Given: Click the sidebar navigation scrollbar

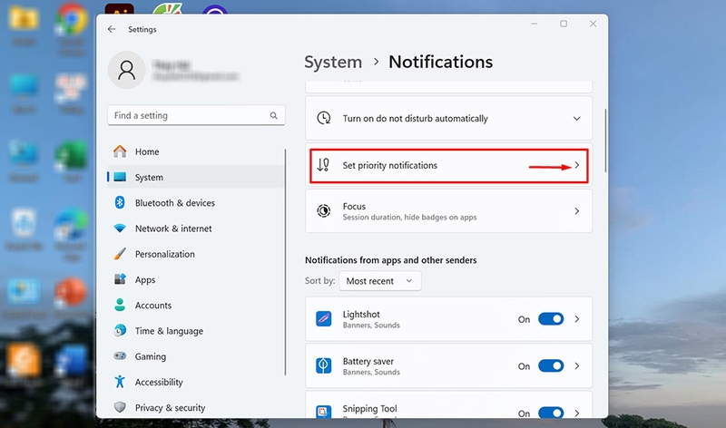Looking at the screenshot, I should (285, 262).
